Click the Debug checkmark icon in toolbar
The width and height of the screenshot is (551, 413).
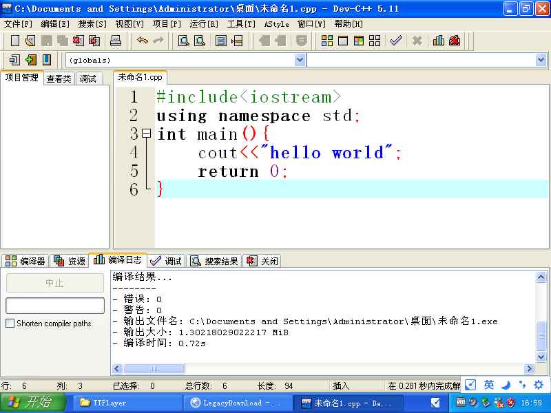pyautogui.click(x=395, y=41)
